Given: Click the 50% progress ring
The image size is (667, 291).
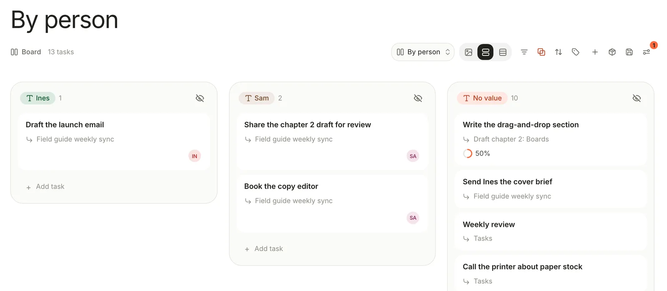Looking at the screenshot, I should tap(468, 154).
